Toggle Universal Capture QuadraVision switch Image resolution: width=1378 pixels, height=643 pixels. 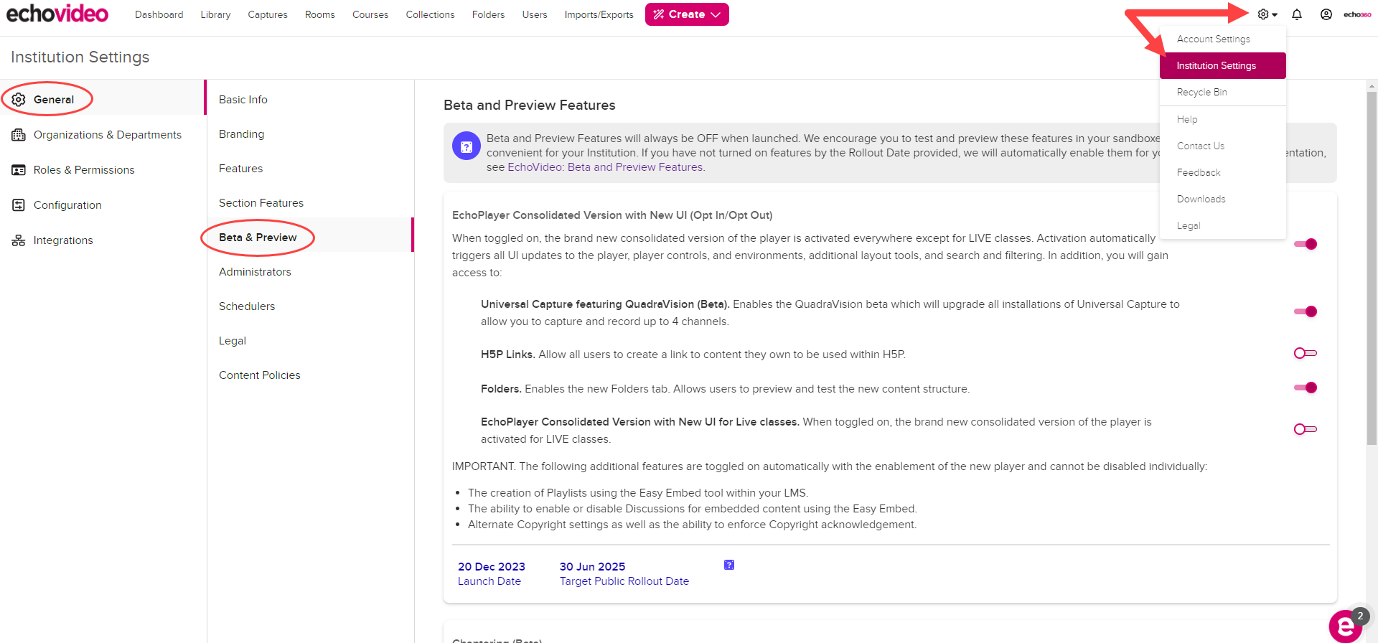(1306, 311)
